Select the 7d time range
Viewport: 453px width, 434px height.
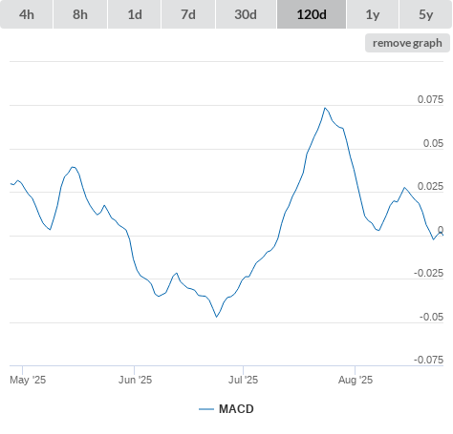[188, 14]
